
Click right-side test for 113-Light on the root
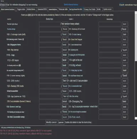(125, 60)
